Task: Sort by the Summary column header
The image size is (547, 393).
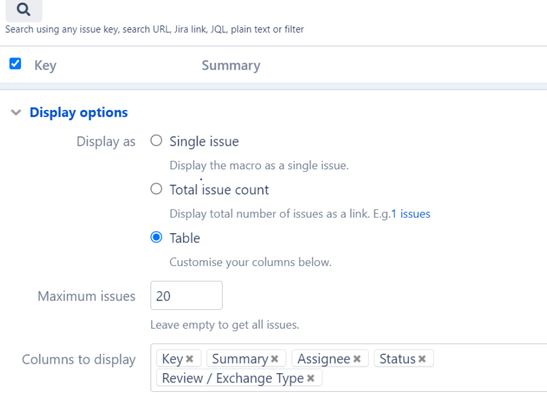Action: (x=231, y=65)
